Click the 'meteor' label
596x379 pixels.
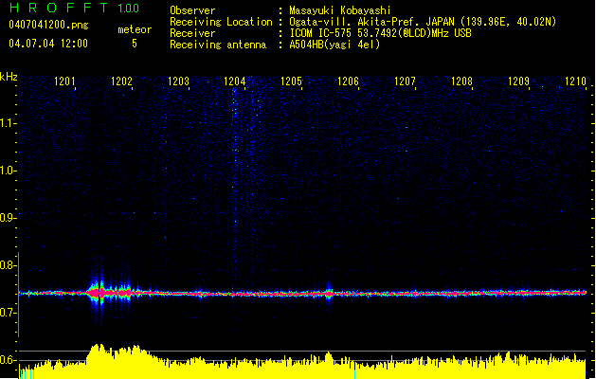pos(135,29)
